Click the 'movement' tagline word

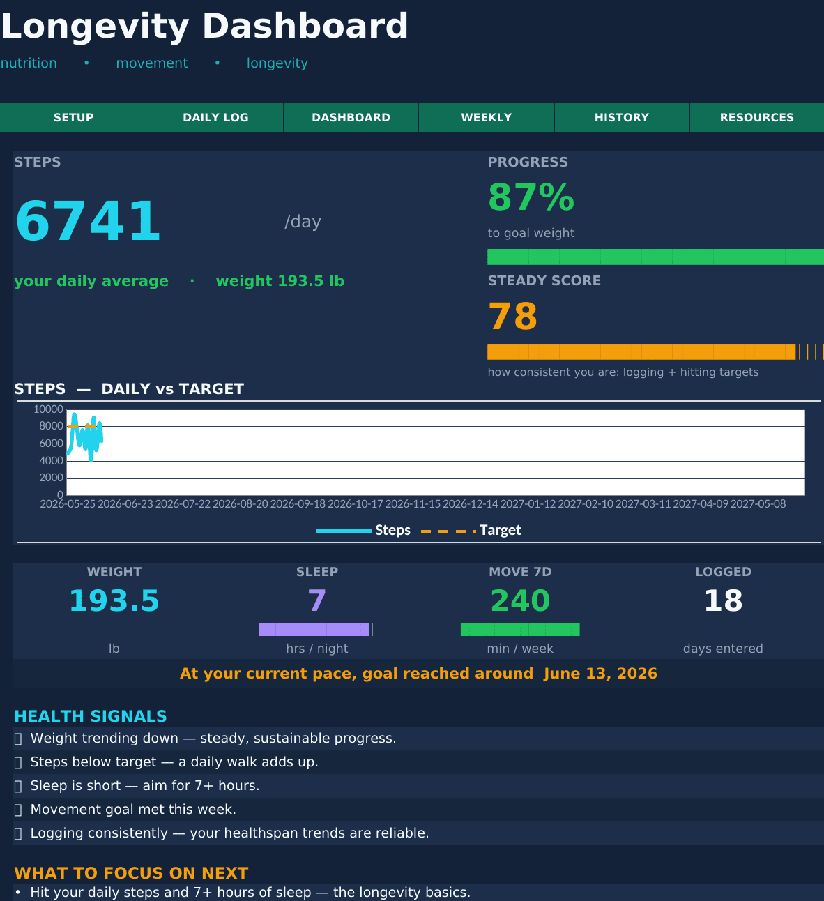(x=152, y=63)
